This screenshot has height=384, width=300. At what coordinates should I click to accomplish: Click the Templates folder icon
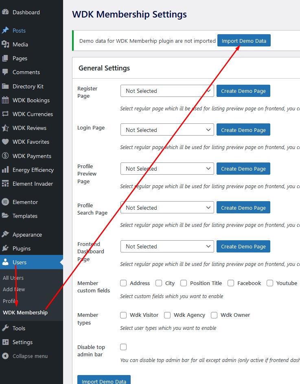[5, 216]
